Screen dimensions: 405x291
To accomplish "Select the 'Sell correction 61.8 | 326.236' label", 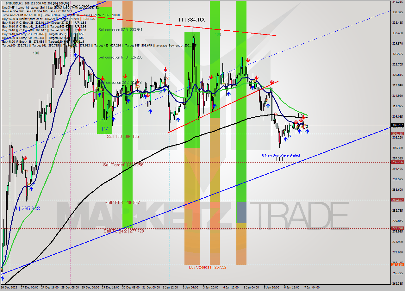I will tap(120, 57).
